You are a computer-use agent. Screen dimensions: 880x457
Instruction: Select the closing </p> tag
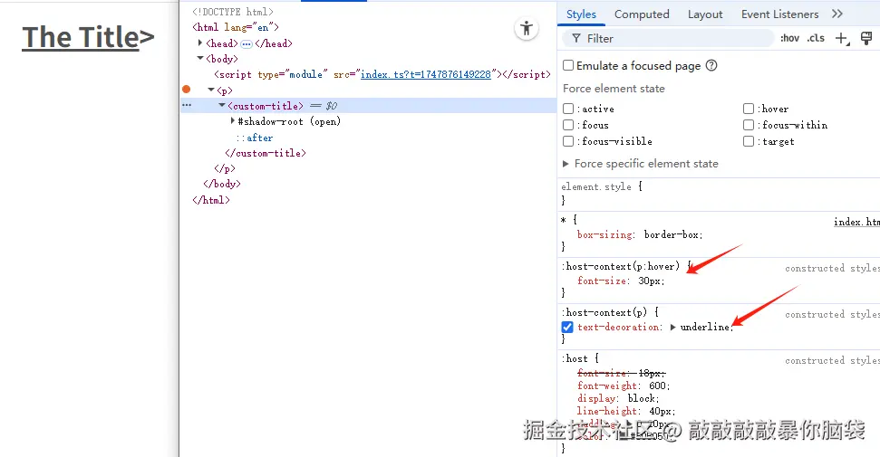[225, 169]
